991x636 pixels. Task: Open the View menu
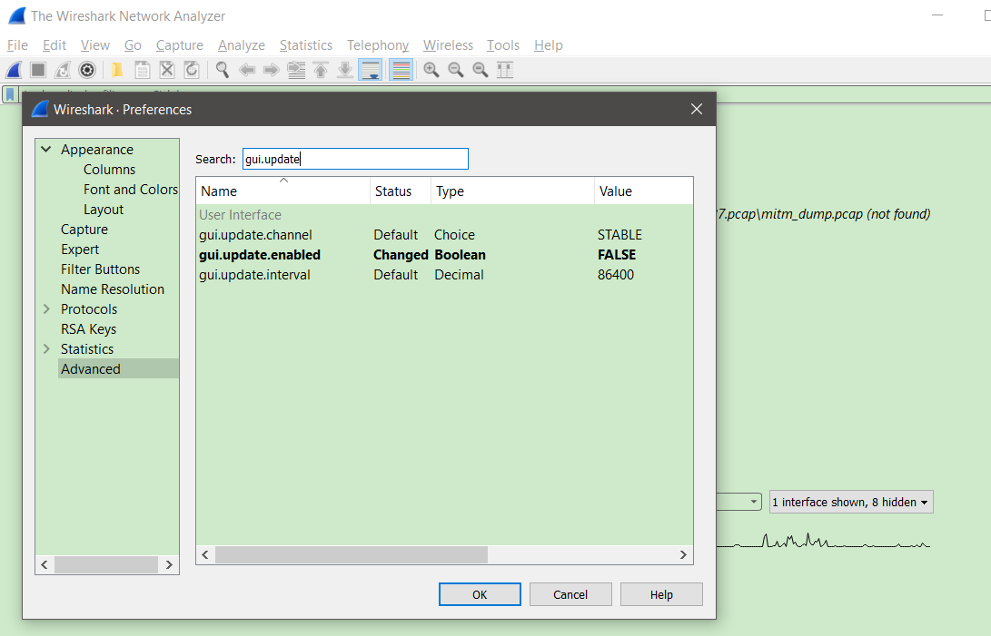point(94,45)
